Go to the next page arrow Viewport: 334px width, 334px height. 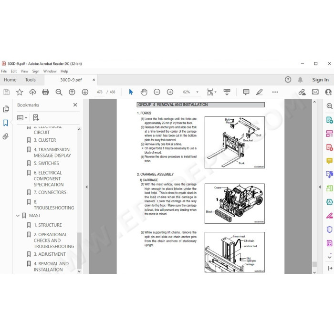(x=85, y=92)
